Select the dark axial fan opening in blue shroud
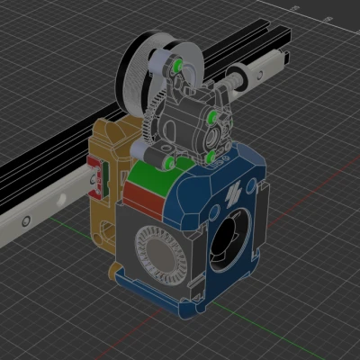The width and height of the screenshot is (360, 360). 230,239
